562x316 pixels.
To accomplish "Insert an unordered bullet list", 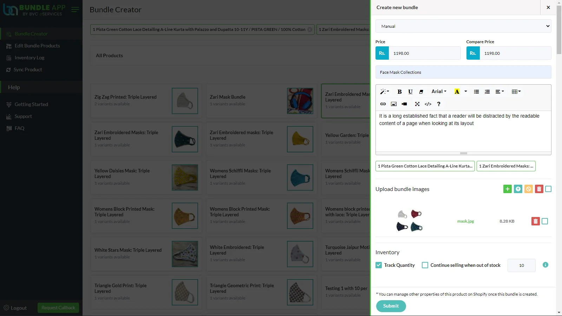I will pos(476,92).
